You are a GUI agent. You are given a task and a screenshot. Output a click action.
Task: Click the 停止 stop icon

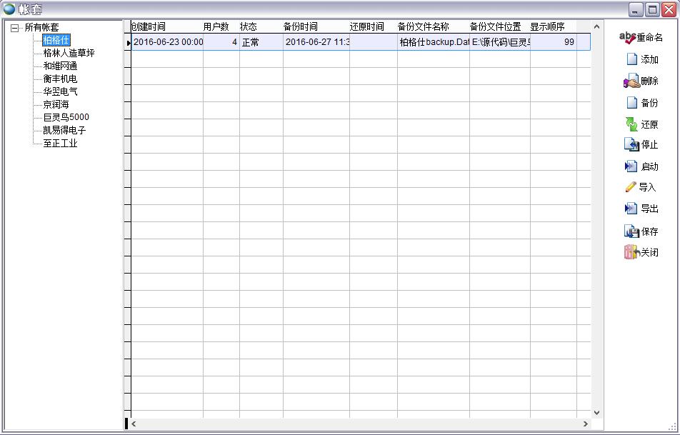(631, 145)
